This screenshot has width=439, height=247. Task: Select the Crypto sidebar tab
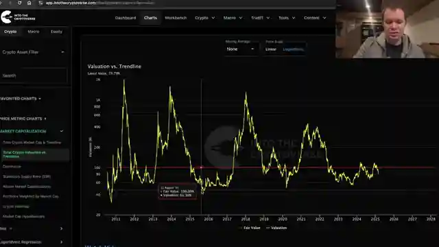[x=10, y=32]
